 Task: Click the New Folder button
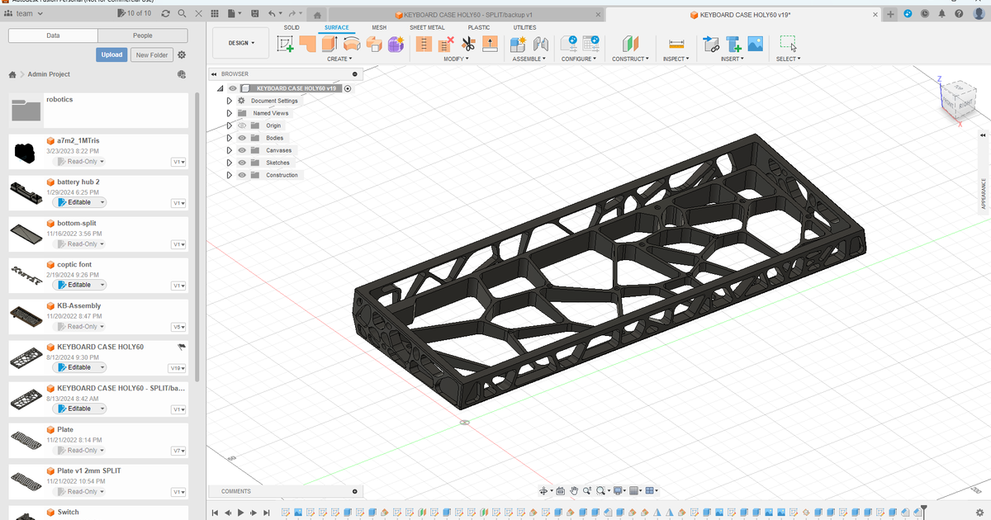[152, 54]
